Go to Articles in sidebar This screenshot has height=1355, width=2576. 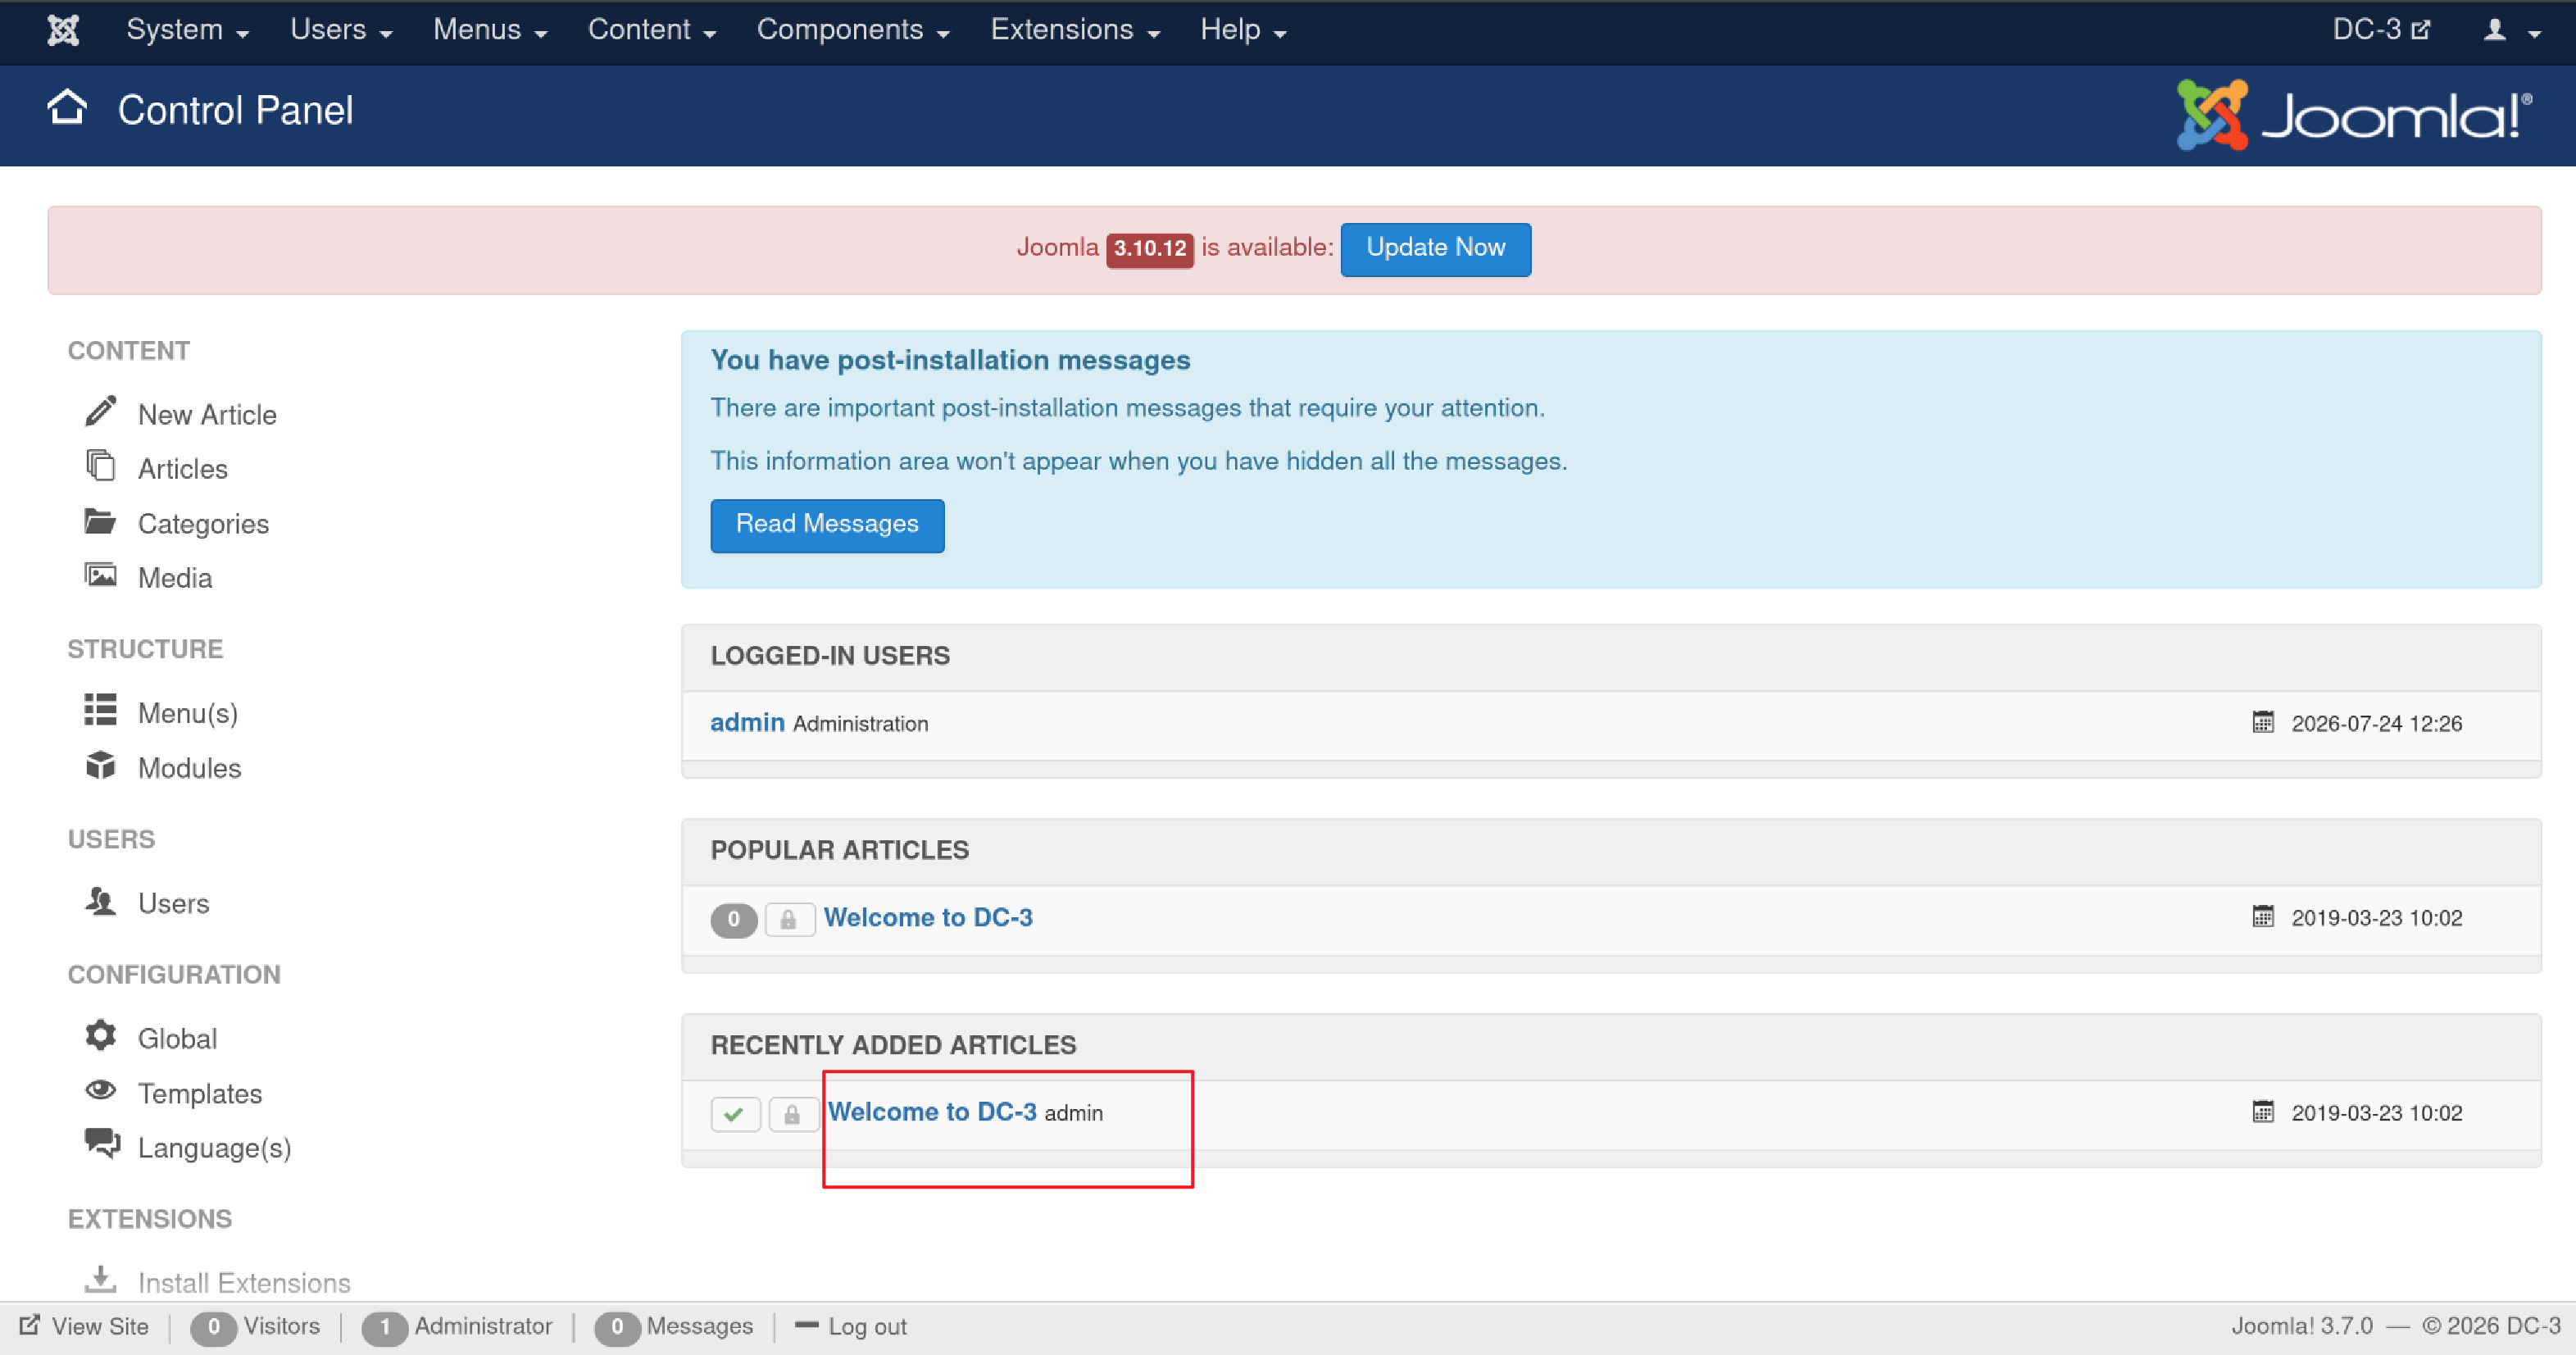[x=183, y=469]
